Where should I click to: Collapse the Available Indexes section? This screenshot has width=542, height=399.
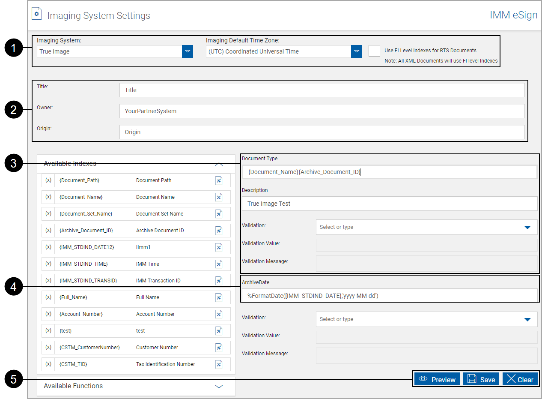(219, 164)
